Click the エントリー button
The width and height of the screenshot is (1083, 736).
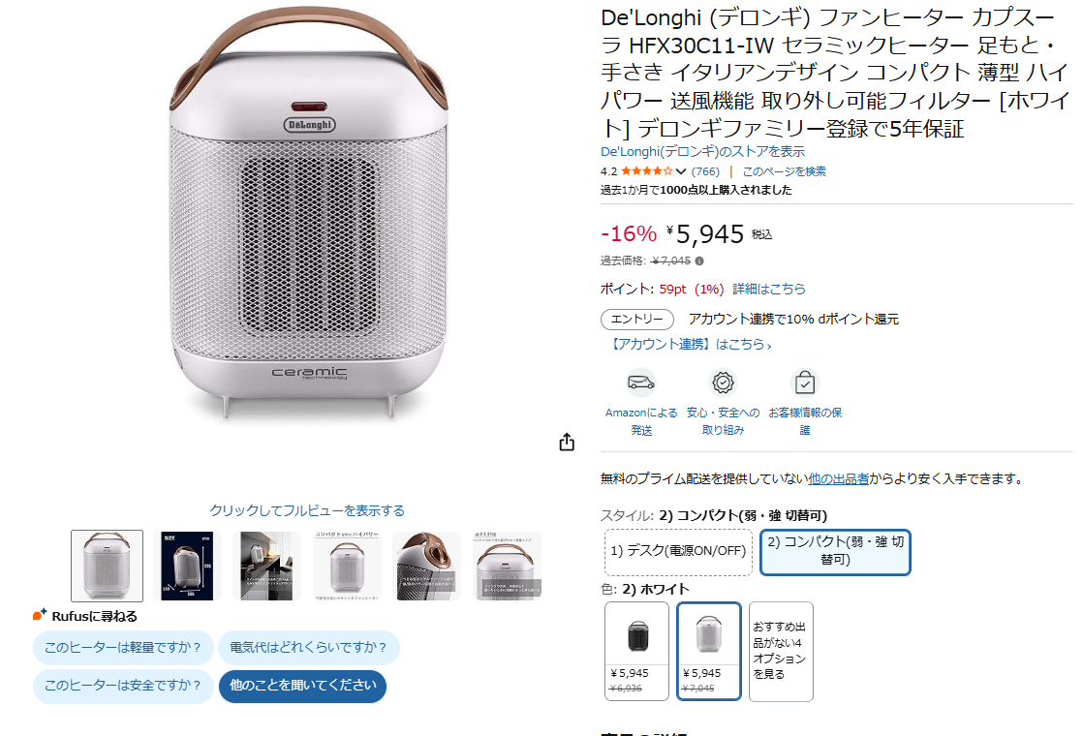click(636, 319)
